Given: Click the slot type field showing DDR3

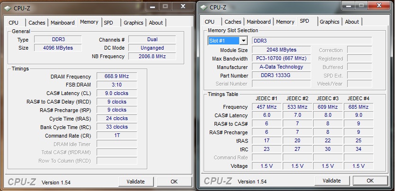Looking at the screenshot, I should [x=312, y=41].
